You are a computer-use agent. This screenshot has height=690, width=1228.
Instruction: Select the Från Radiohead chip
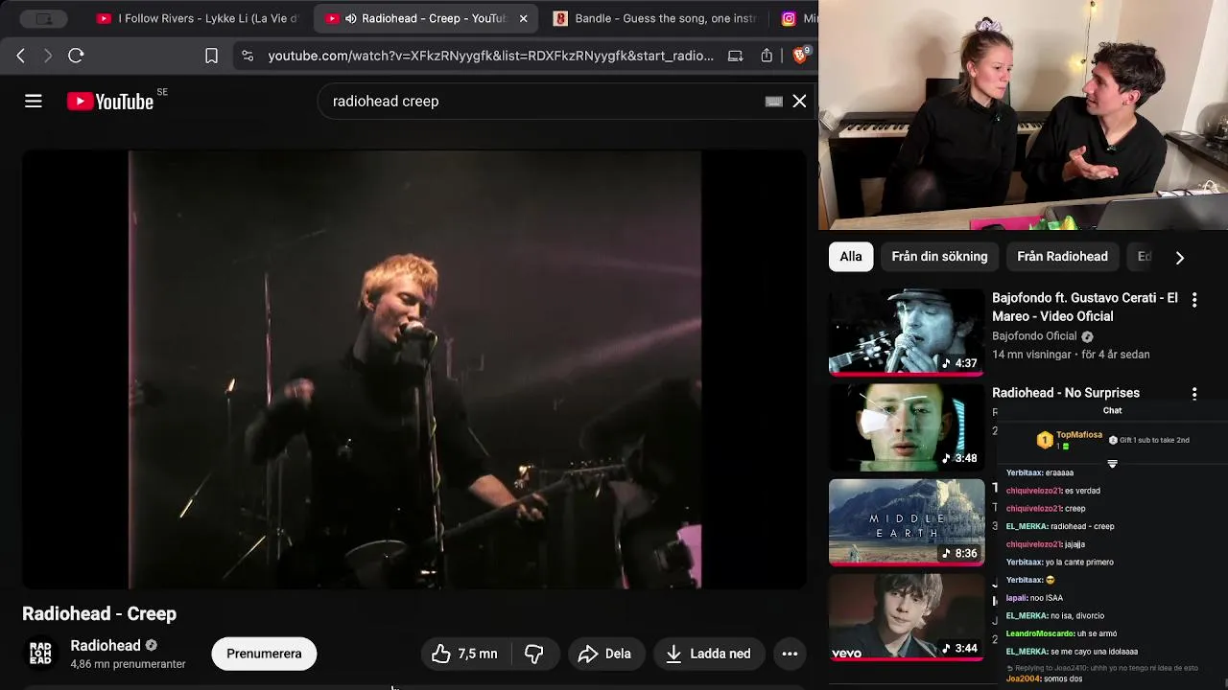[x=1062, y=256]
